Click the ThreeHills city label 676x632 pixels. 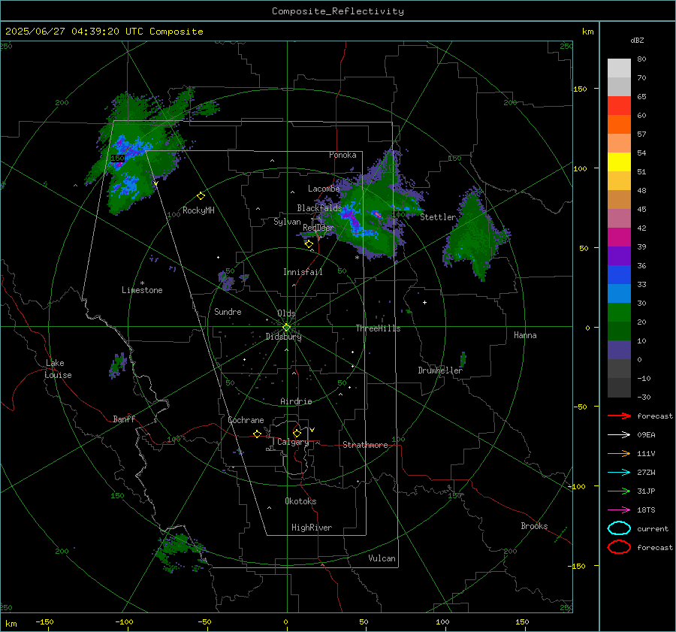coord(378,328)
